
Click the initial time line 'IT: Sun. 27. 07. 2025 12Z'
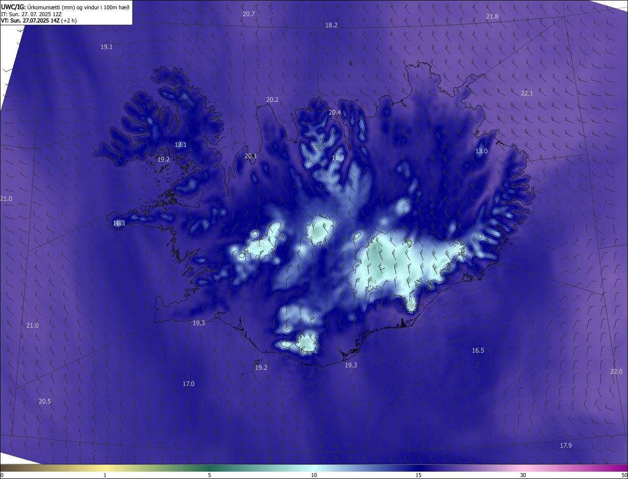[31, 14]
